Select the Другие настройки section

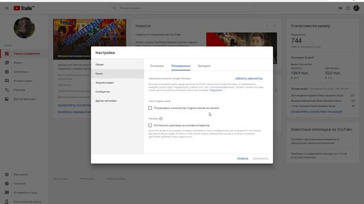118,101
